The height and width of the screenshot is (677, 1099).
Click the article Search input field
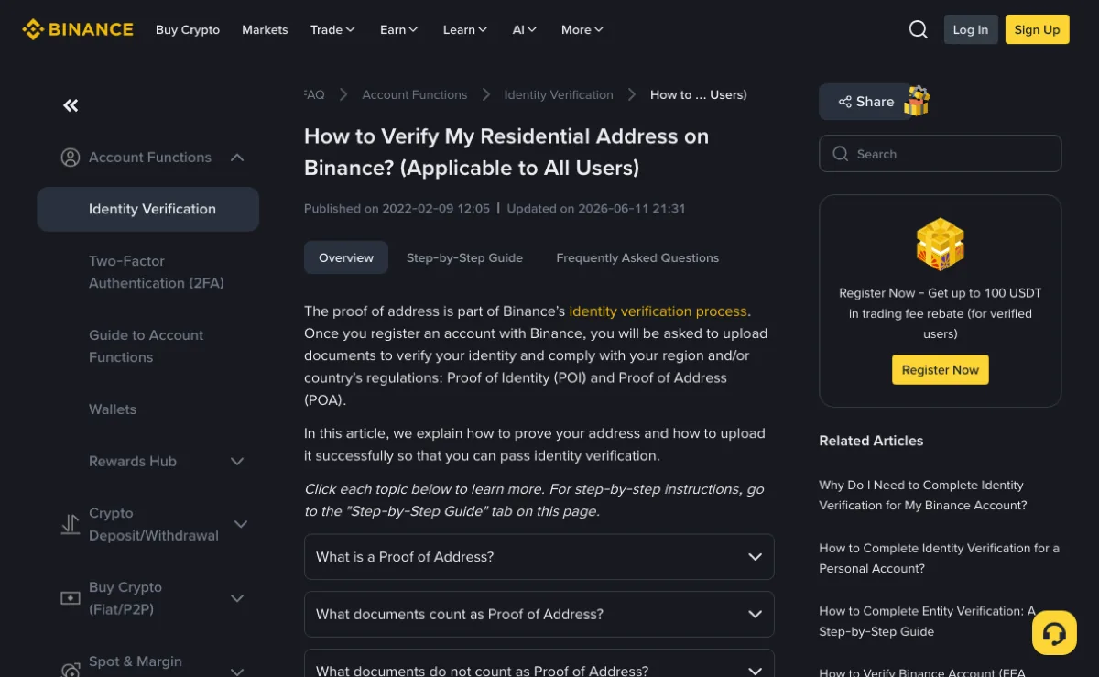coord(941,154)
